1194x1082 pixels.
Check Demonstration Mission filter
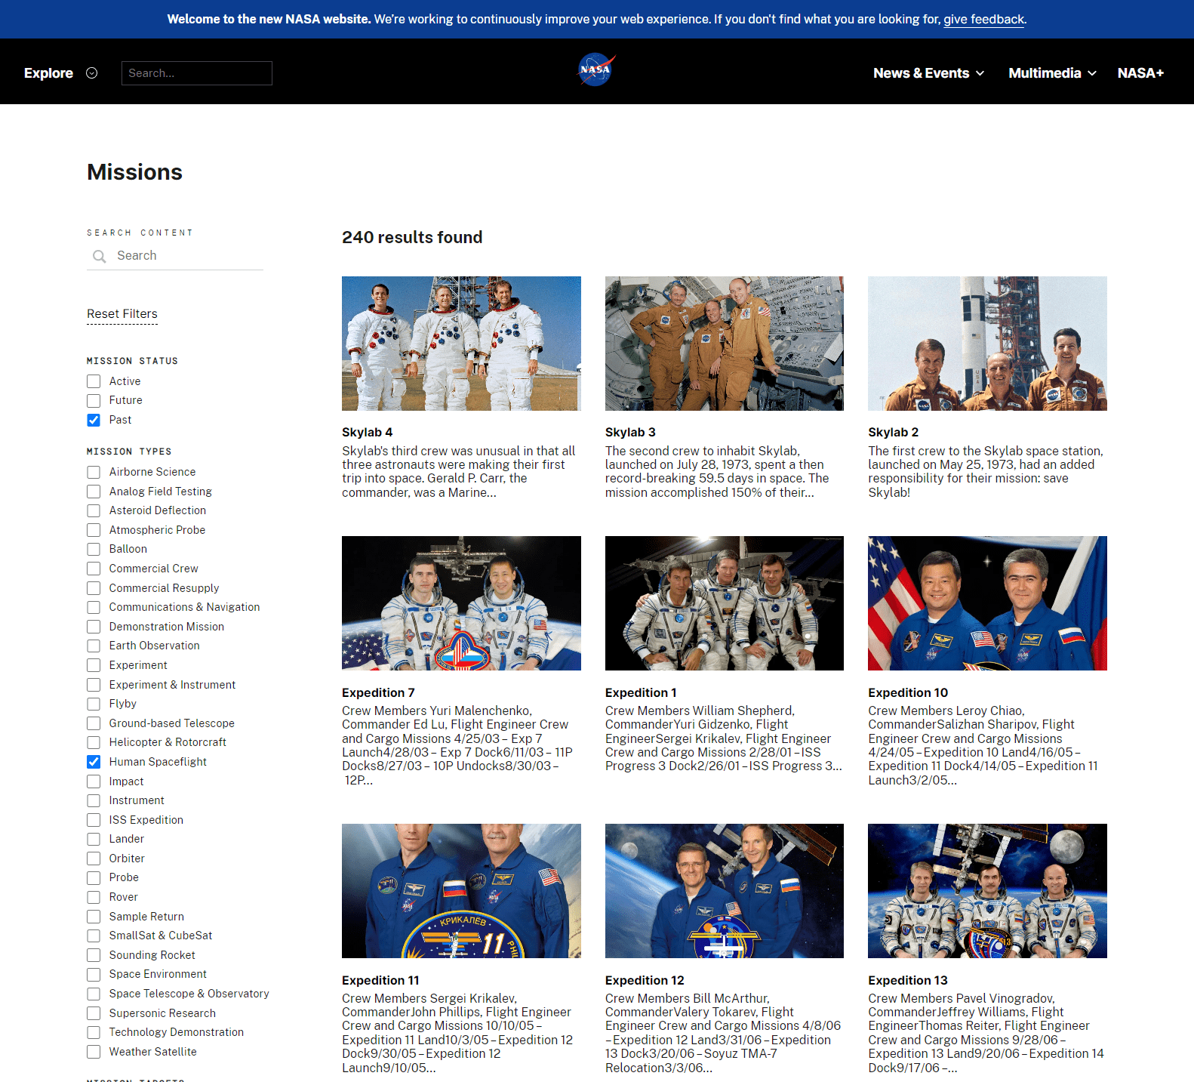tap(94, 627)
